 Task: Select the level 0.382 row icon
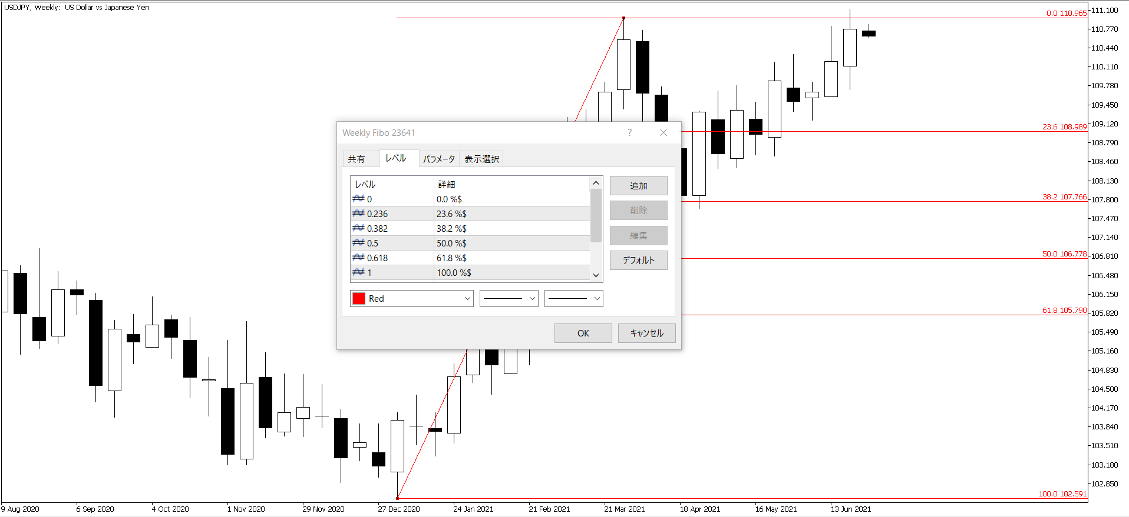pos(358,228)
